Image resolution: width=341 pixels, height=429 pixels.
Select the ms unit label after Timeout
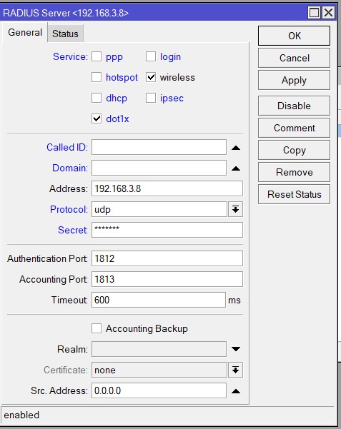pos(234,301)
